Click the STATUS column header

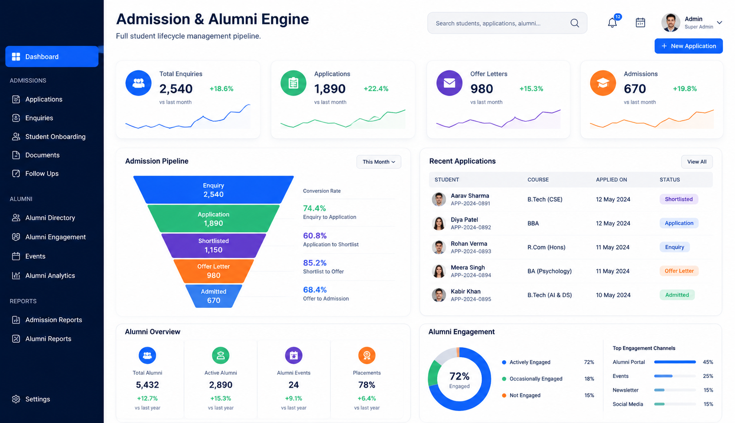click(x=669, y=180)
